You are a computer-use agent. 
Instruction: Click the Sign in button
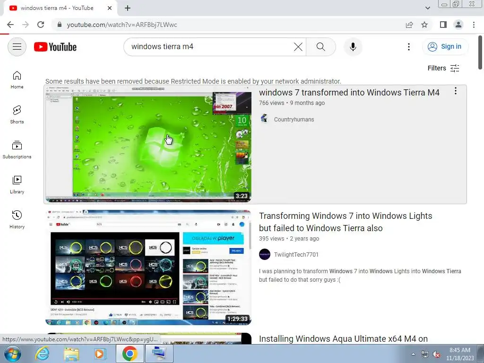[x=445, y=47]
